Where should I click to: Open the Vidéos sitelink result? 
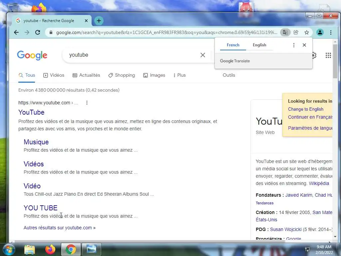[x=34, y=164]
